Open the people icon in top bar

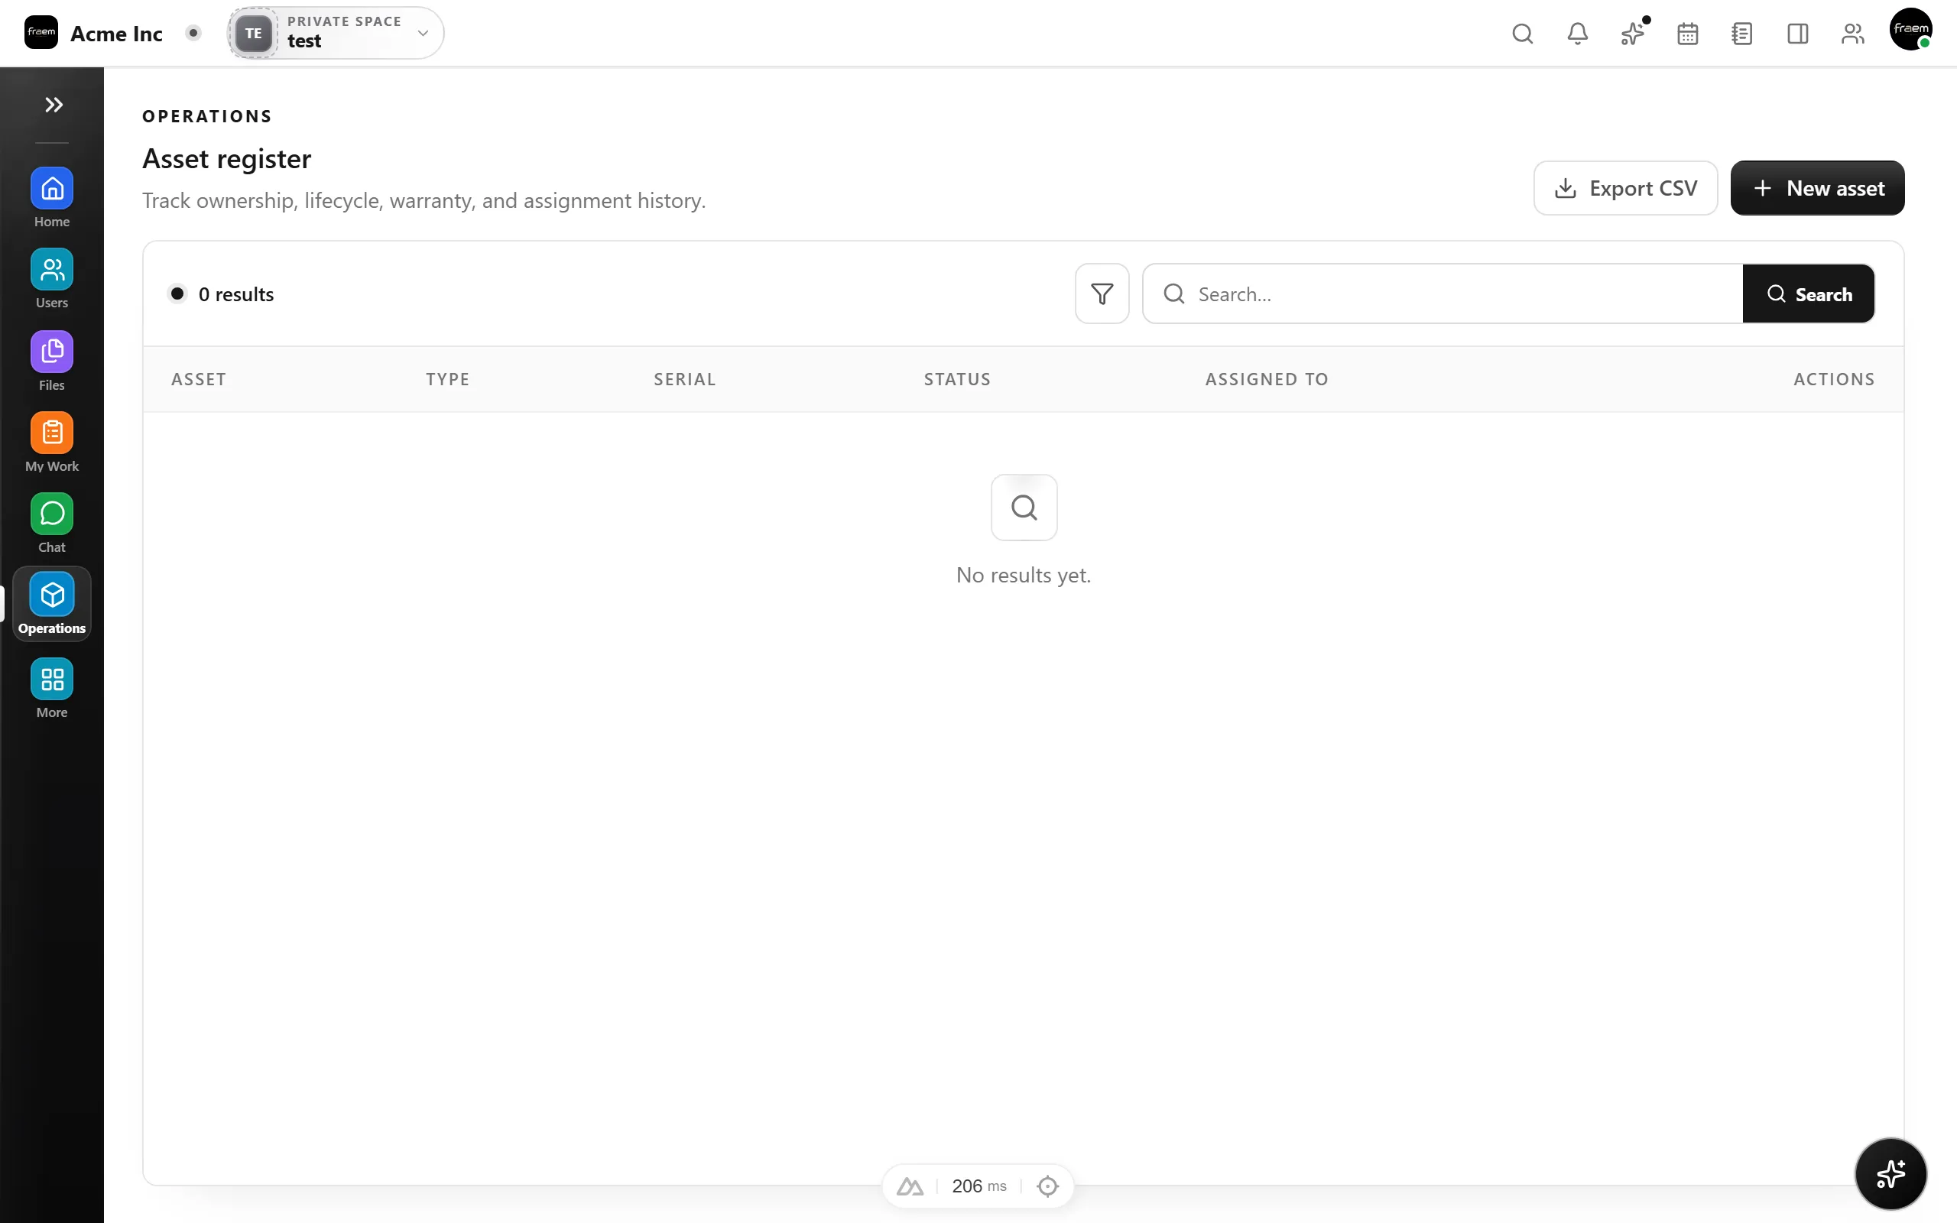(1852, 33)
